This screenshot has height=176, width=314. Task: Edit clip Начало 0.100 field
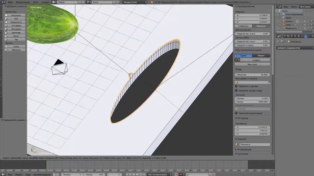[x=252, y=98]
